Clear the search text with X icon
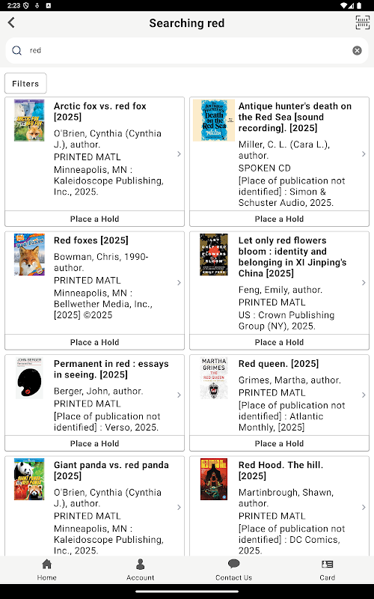 pos(357,50)
